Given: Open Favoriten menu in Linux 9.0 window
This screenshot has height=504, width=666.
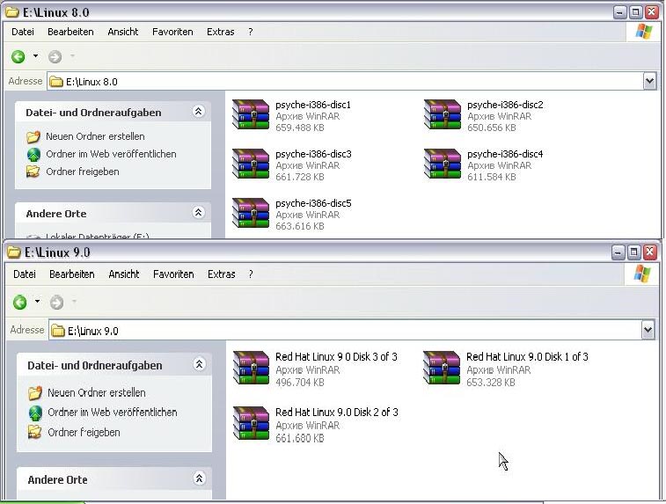Looking at the screenshot, I should (x=173, y=274).
